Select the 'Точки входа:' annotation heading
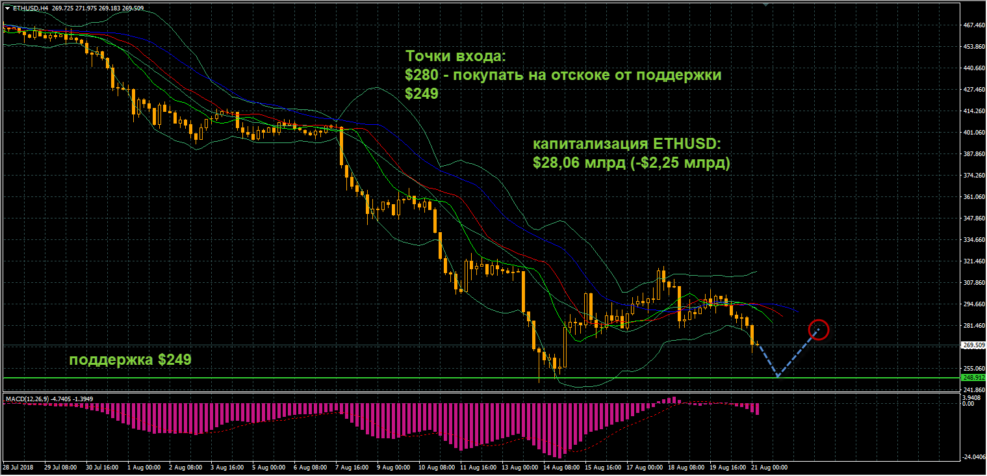Screen dimensions: 987x476 click(x=455, y=56)
